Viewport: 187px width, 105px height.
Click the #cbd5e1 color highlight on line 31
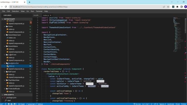(105, 86)
